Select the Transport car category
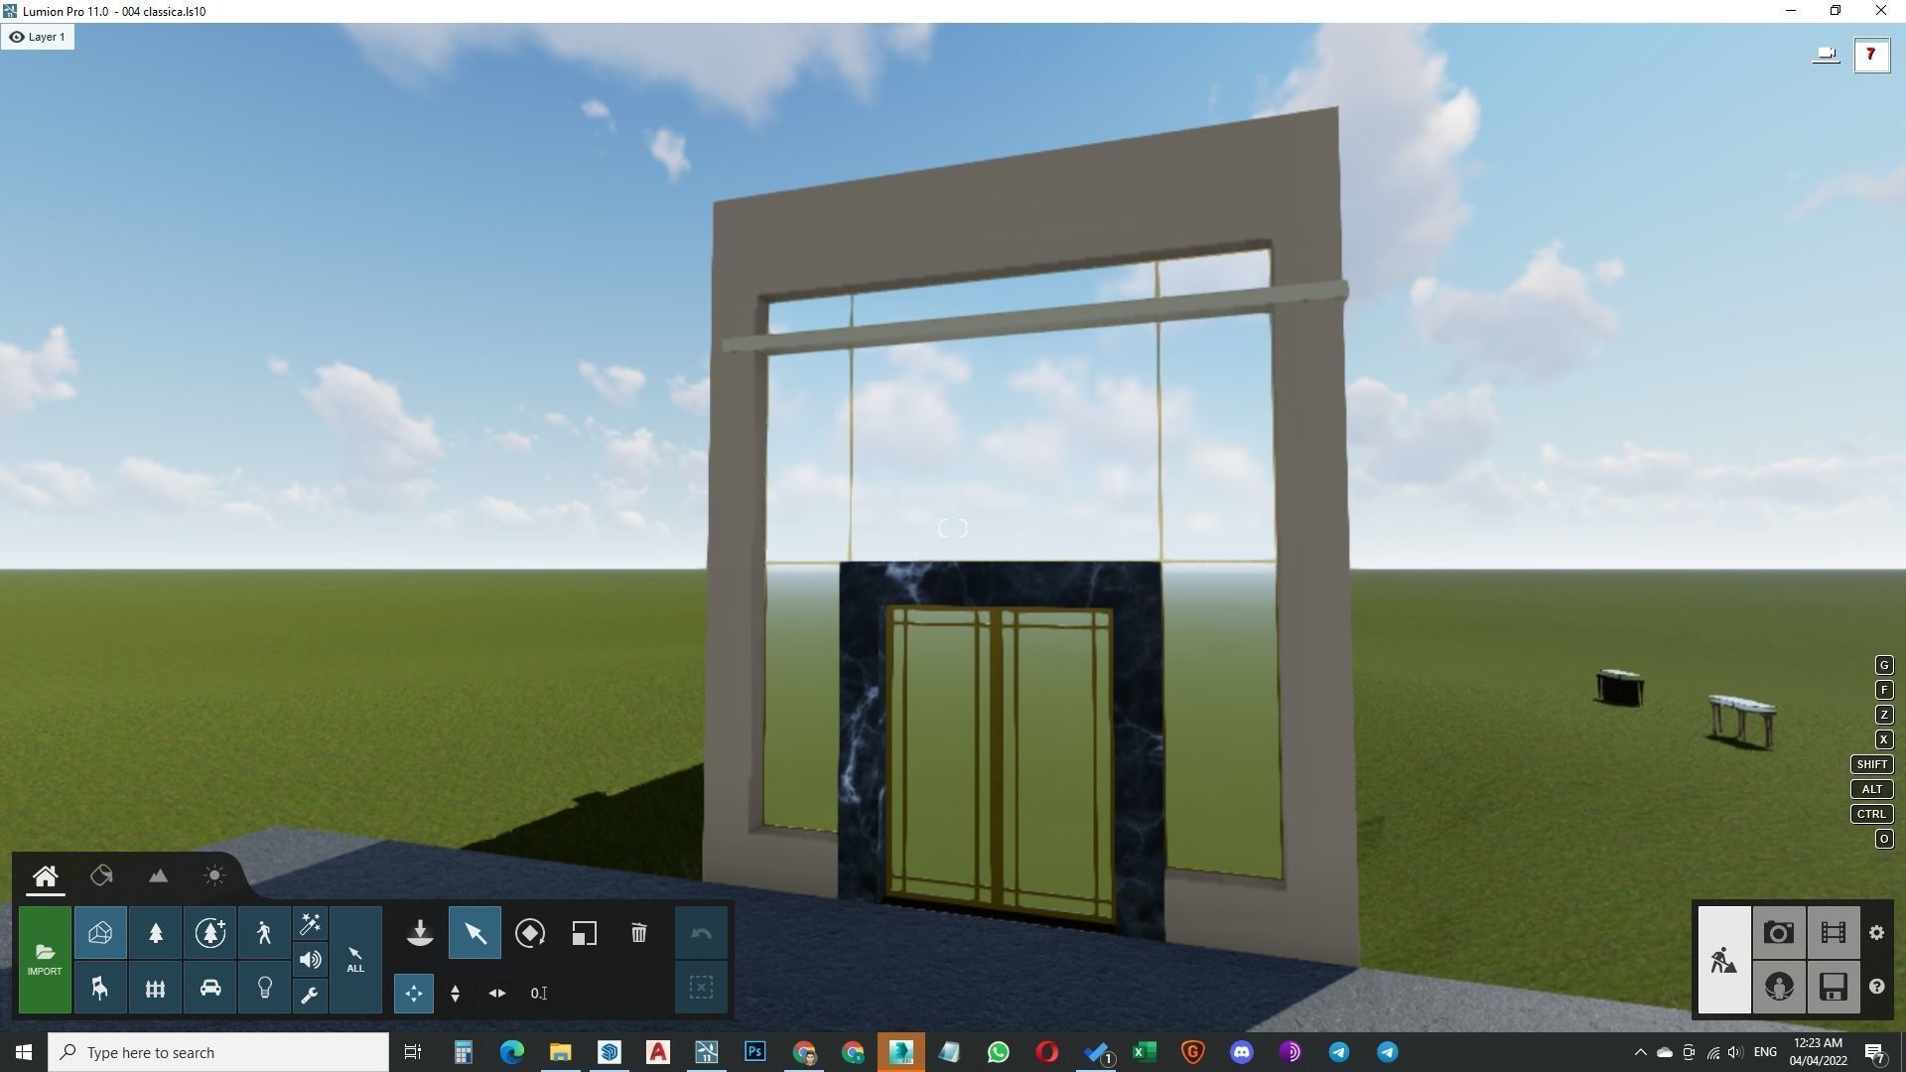1906x1072 pixels. pos(209,988)
